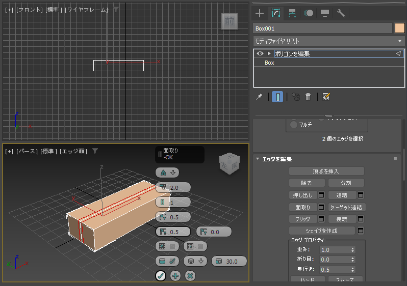Screen dimensions: 407x286
Task: Confirm the chamfer with the checkmark button
Action: pos(161,276)
